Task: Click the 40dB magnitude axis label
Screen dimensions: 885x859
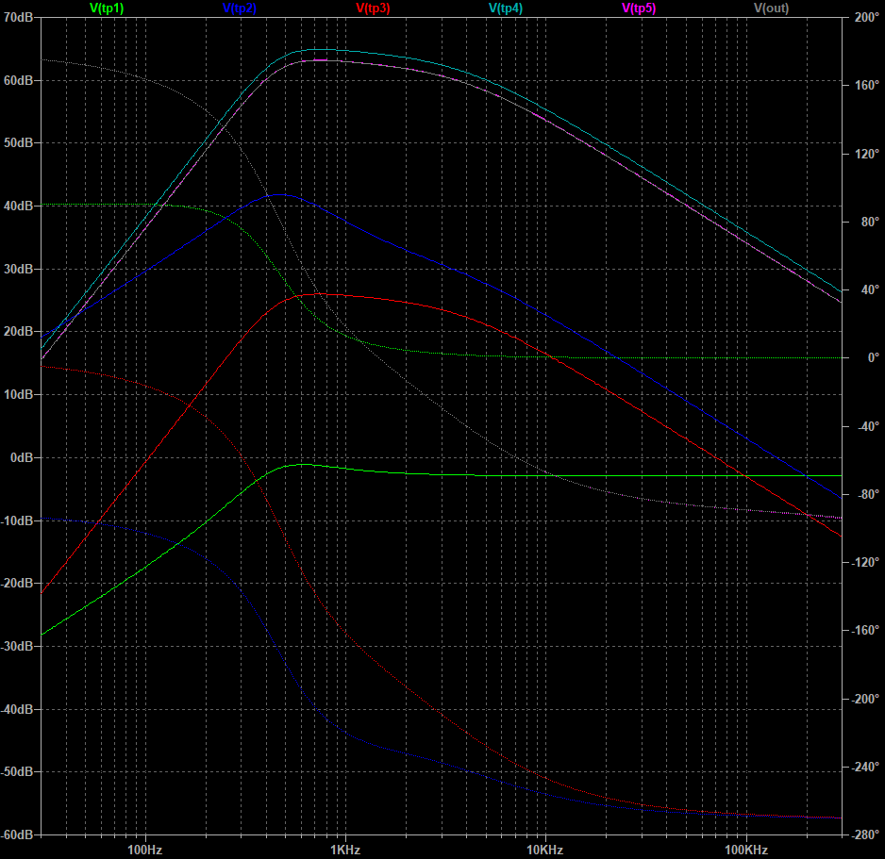Action: pyautogui.click(x=19, y=206)
